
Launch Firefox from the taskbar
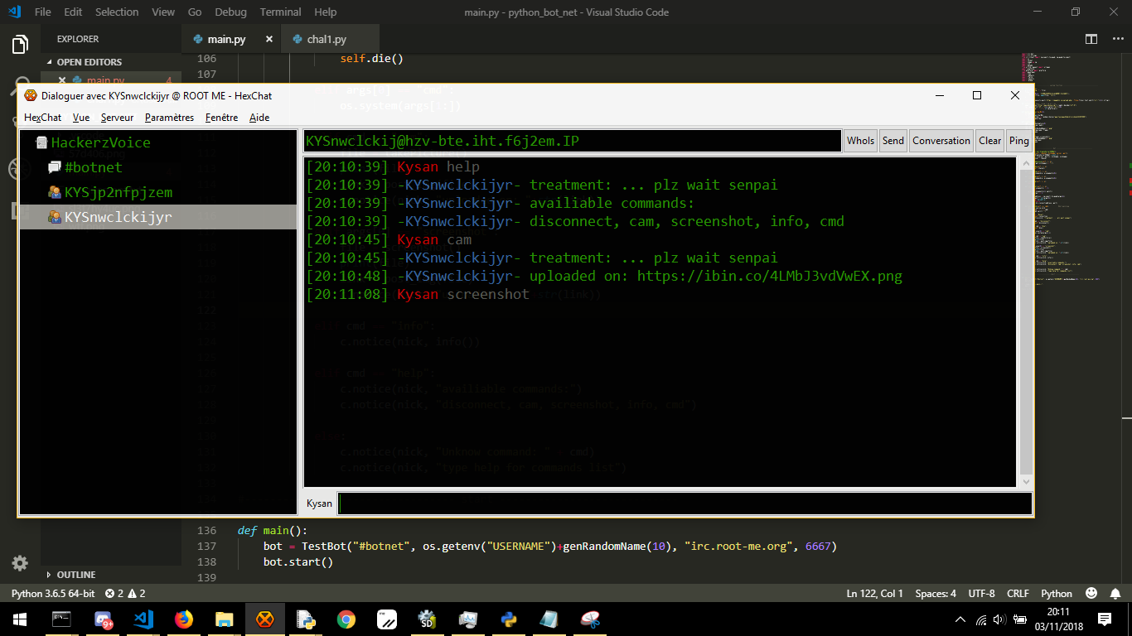pos(183,619)
